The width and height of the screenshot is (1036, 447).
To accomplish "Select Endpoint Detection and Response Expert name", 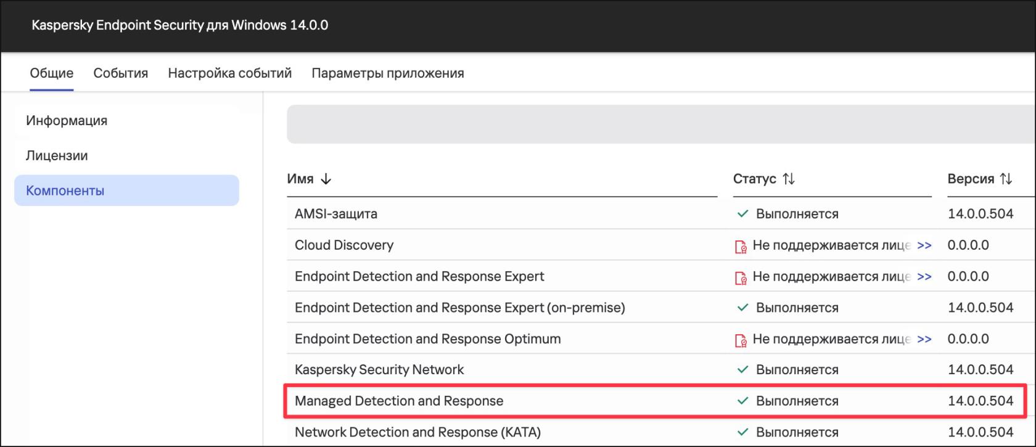I will (419, 276).
